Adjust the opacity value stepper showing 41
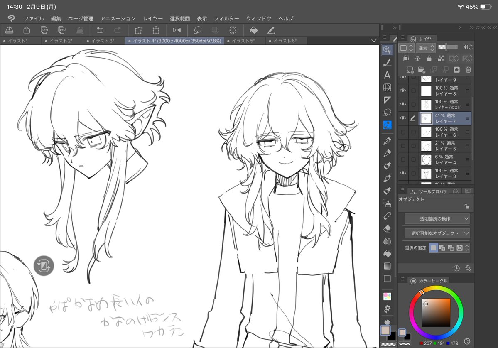The height and width of the screenshot is (348, 498). 471,47
